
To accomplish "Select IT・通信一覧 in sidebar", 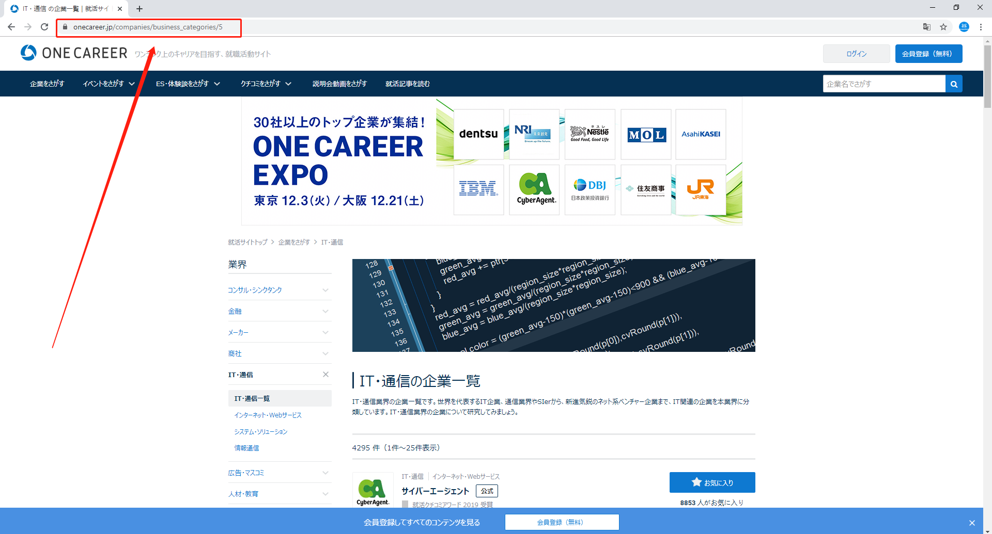I will click(280, 398).
